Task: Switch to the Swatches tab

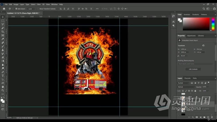Action: tap(187, 14)
